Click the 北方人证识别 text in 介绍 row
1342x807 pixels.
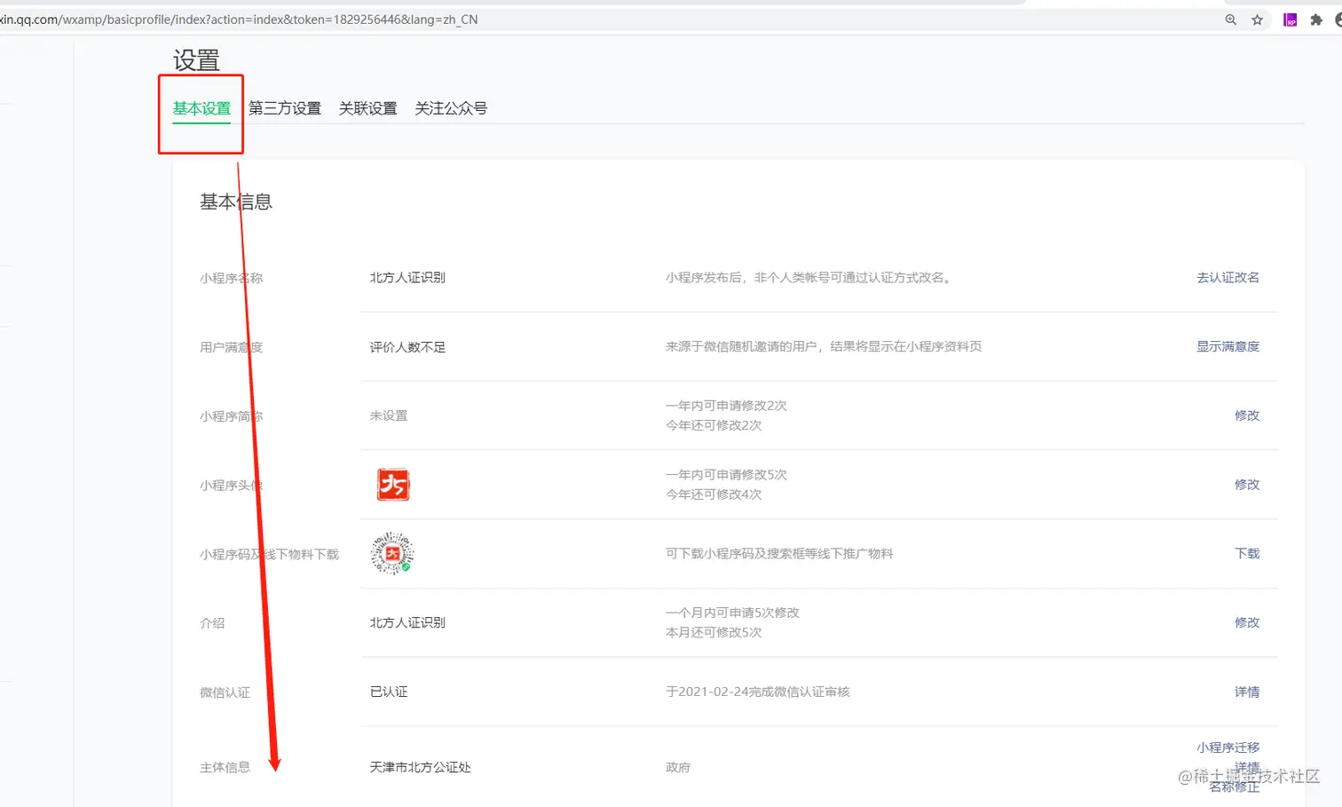click(407, 623)
